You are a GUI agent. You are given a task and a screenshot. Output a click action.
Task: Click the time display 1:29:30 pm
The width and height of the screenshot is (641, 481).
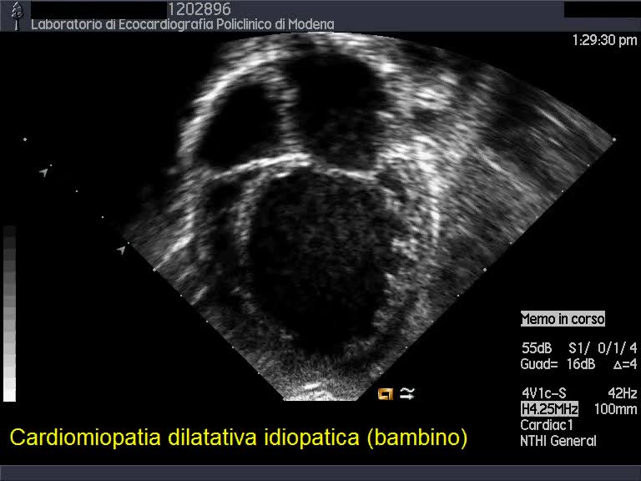[604, 40]
